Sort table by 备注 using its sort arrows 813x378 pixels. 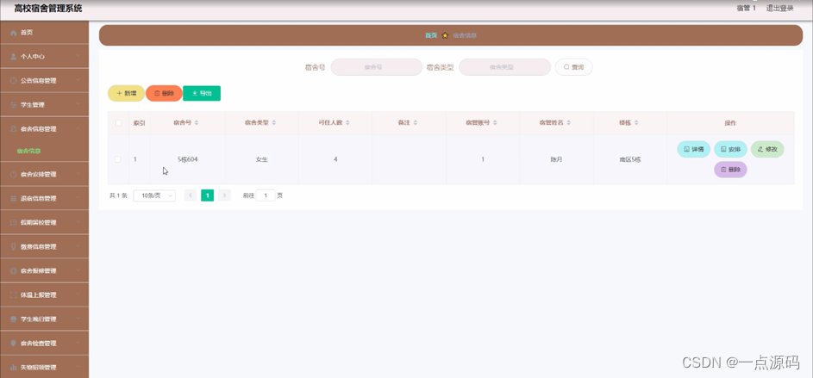(x=416, y=123)
